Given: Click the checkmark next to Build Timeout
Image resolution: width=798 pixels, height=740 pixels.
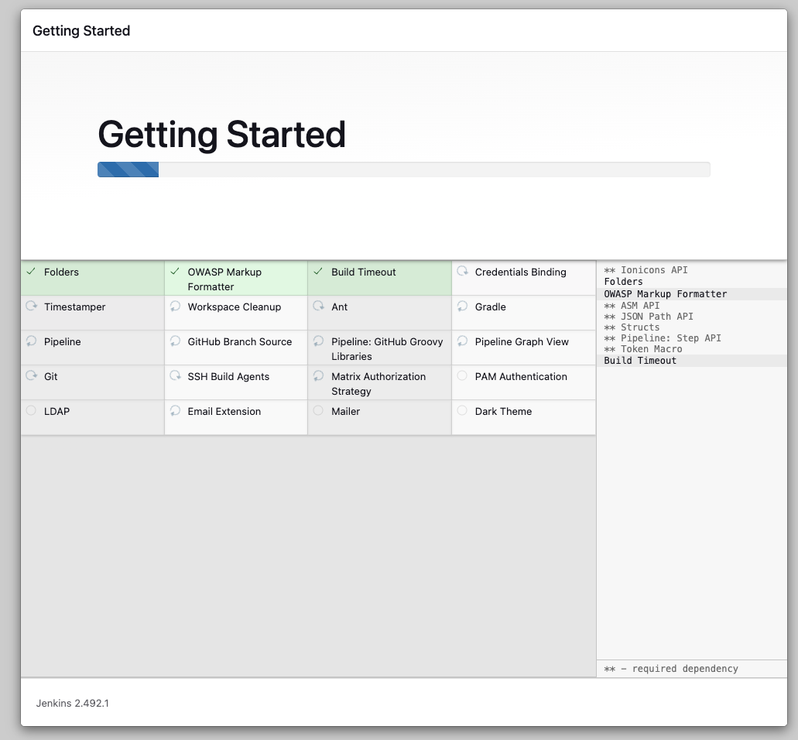Looking at the screenshot, I should coord(318,271).
